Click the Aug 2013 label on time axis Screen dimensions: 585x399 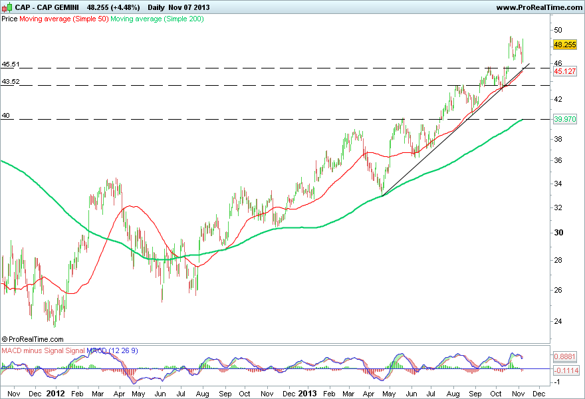point(453,394)
